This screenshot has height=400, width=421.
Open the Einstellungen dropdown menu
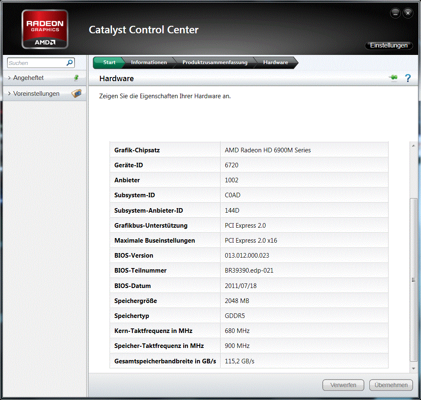(389, 45)
